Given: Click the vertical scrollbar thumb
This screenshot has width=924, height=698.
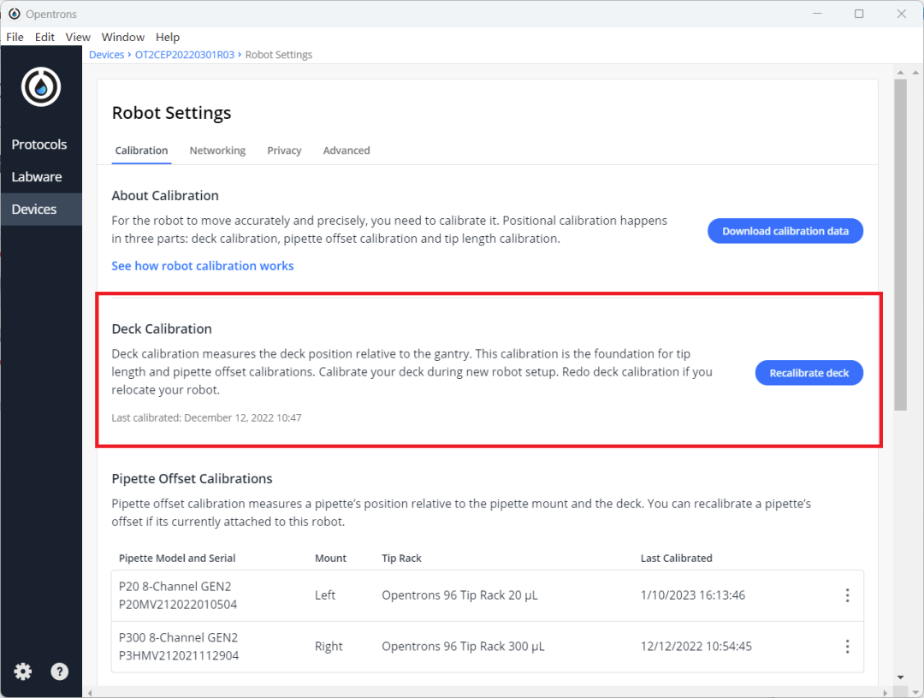Looking at the screenshot, I should 900,245.
